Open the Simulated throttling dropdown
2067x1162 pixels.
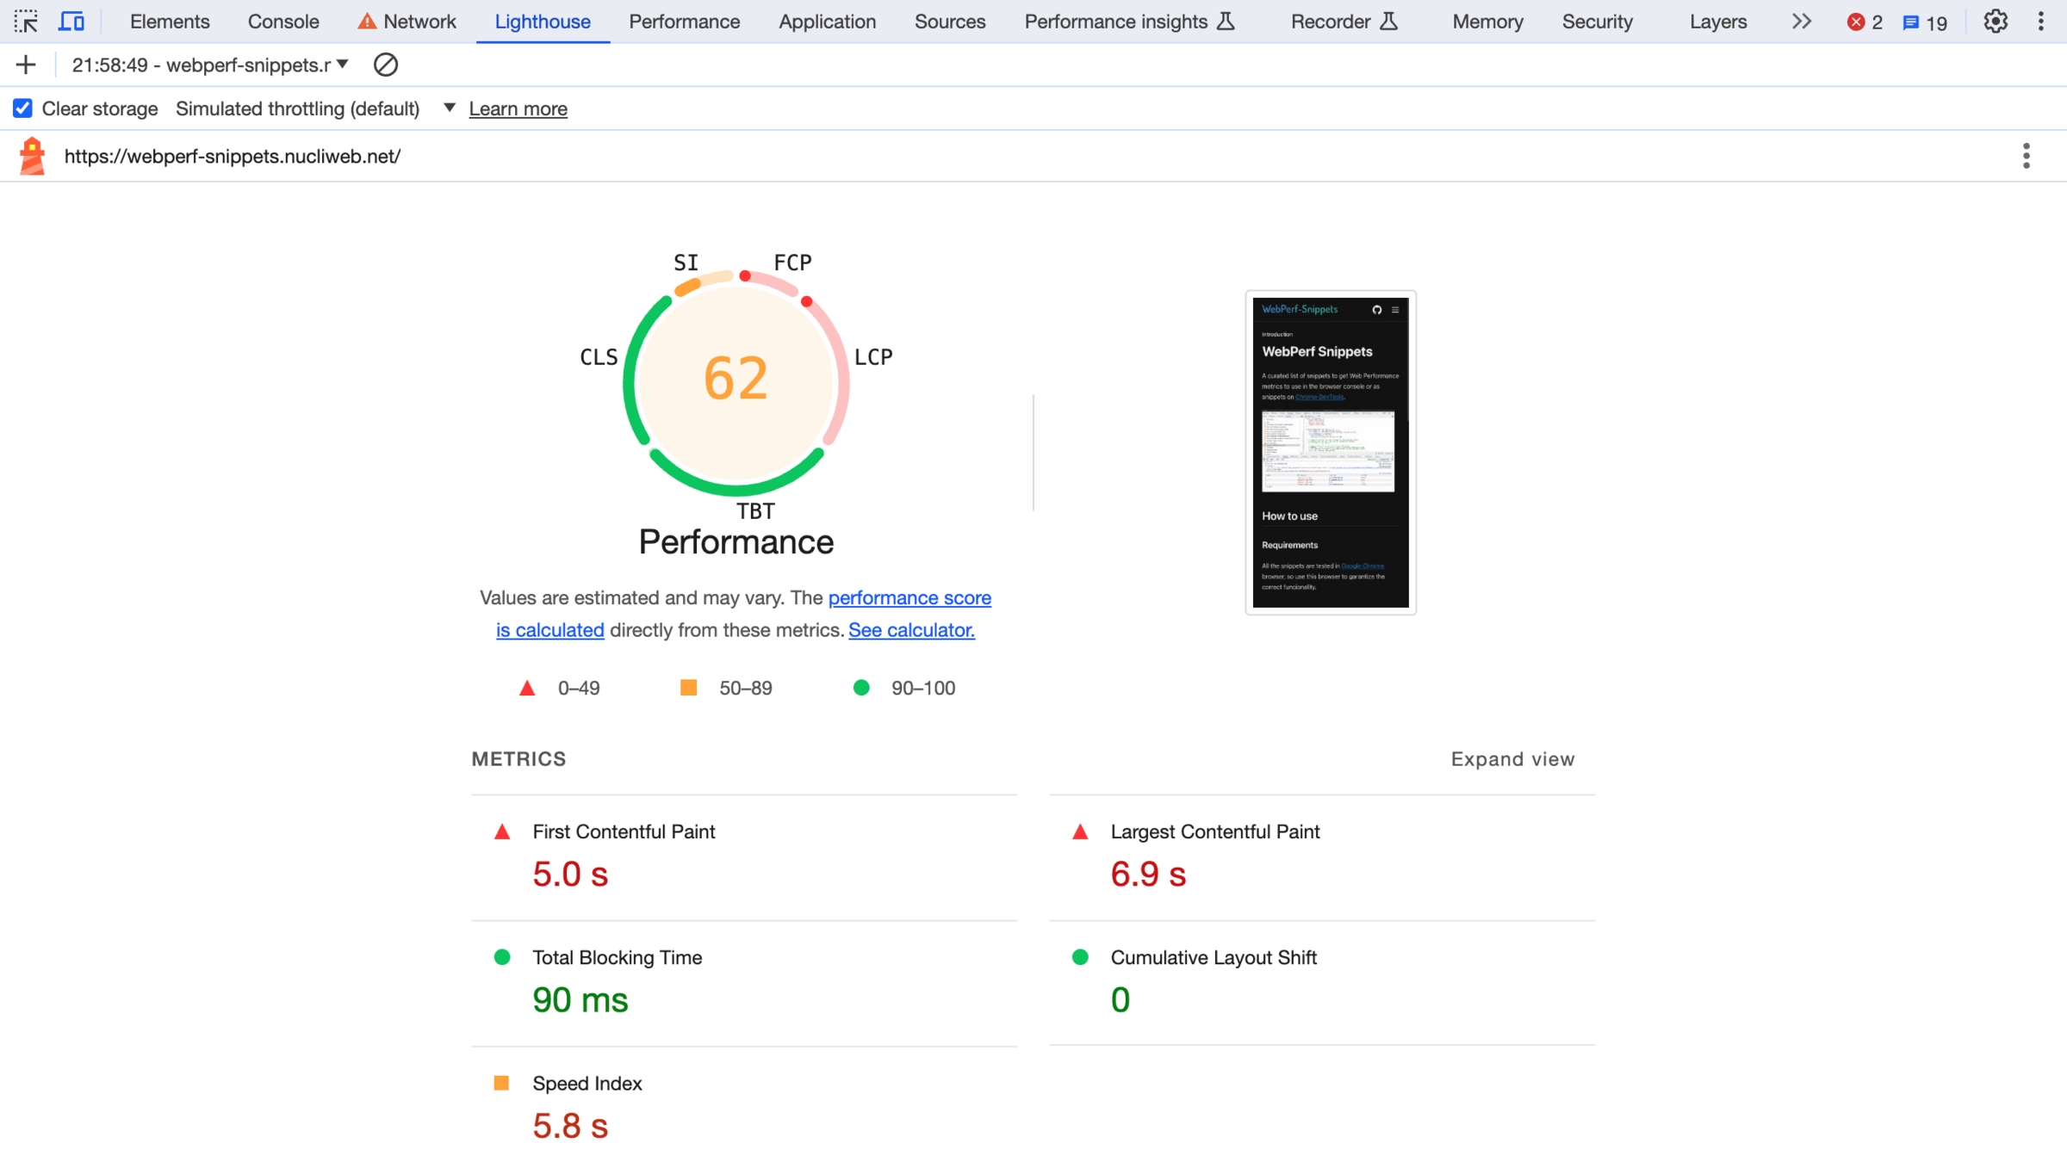(449, 108)
